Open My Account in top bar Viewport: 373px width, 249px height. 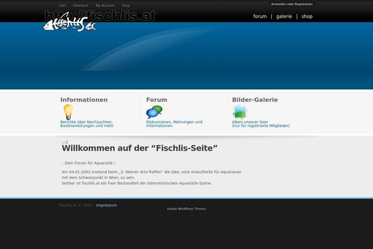pos(105,6)
